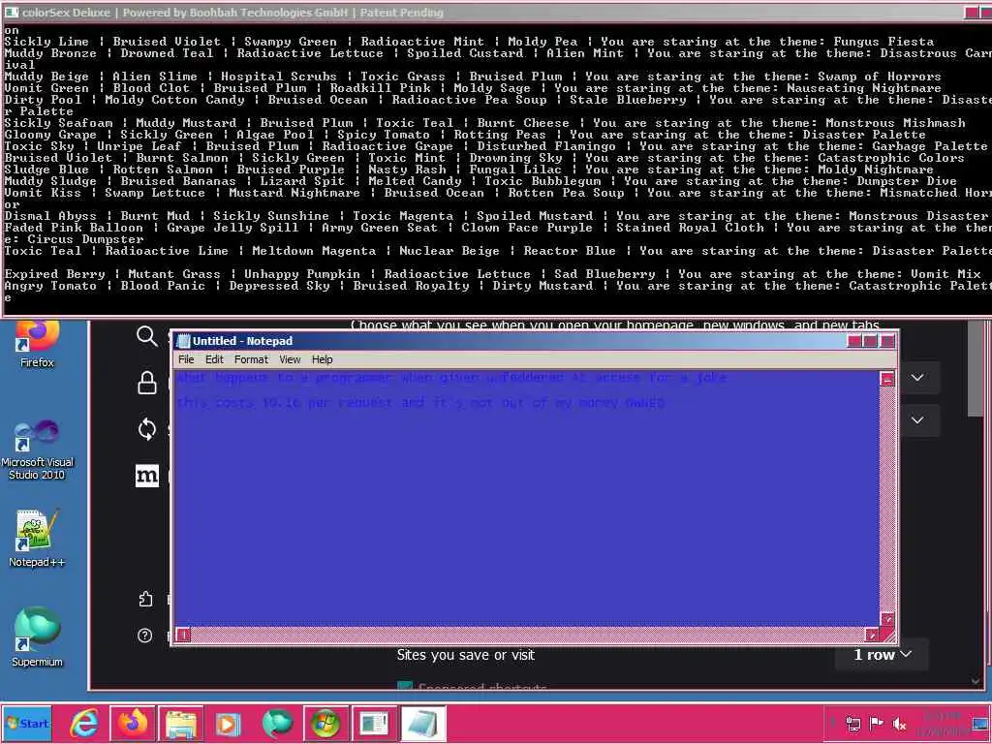Open the Sync icon in Firefox settings sidebar
Viewport: 992px width, 744px height.
(147, 429)
